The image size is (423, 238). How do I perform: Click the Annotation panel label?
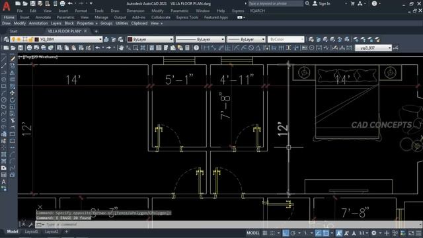(x=38, y=24)
